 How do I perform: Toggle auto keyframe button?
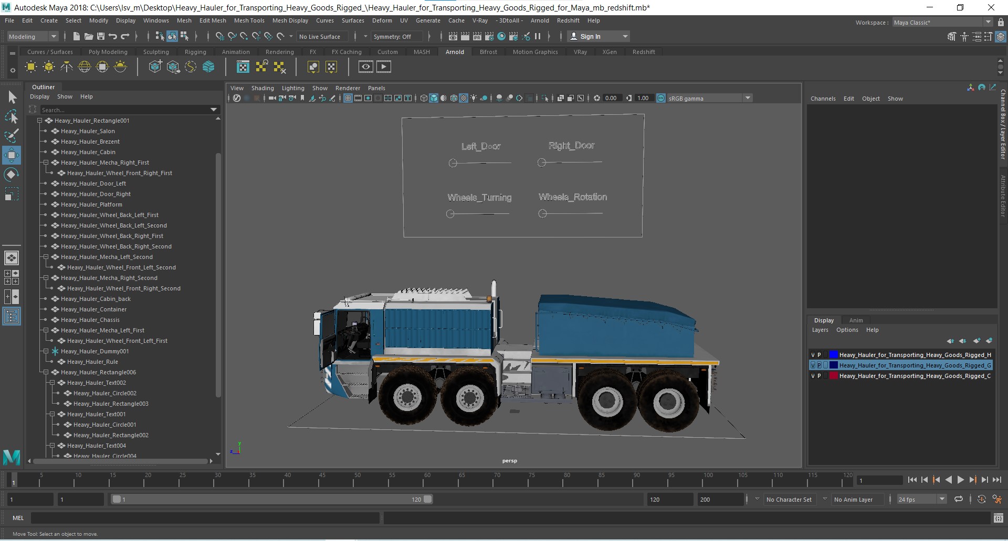[981, 499]
